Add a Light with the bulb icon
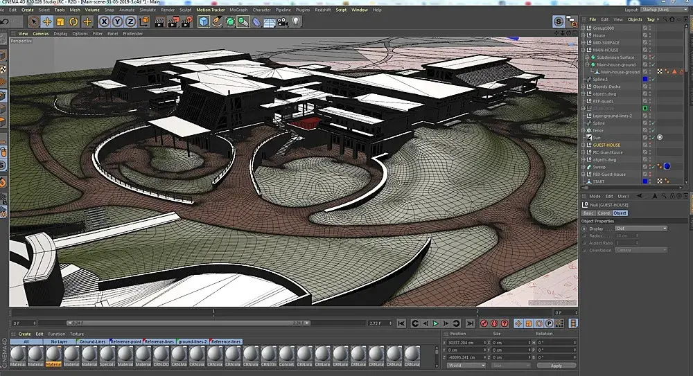The image size is (693, 376). (296, 21)
